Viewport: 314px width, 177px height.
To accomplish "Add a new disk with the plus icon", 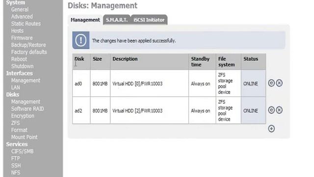I will coord(271,129).
